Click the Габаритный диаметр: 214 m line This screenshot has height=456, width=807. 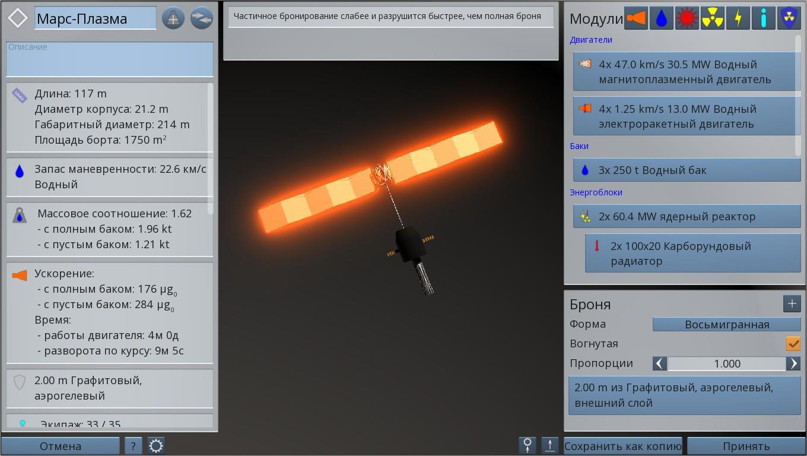point(112,124)
